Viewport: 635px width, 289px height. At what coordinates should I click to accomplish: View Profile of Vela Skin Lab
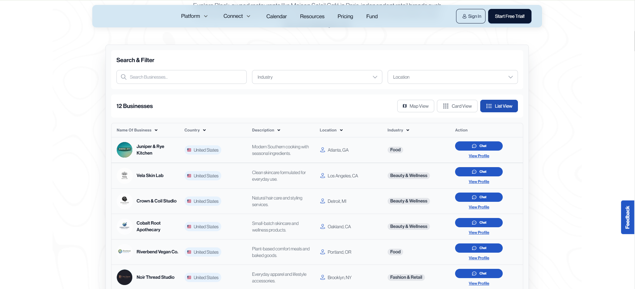[x=479, y=182]
